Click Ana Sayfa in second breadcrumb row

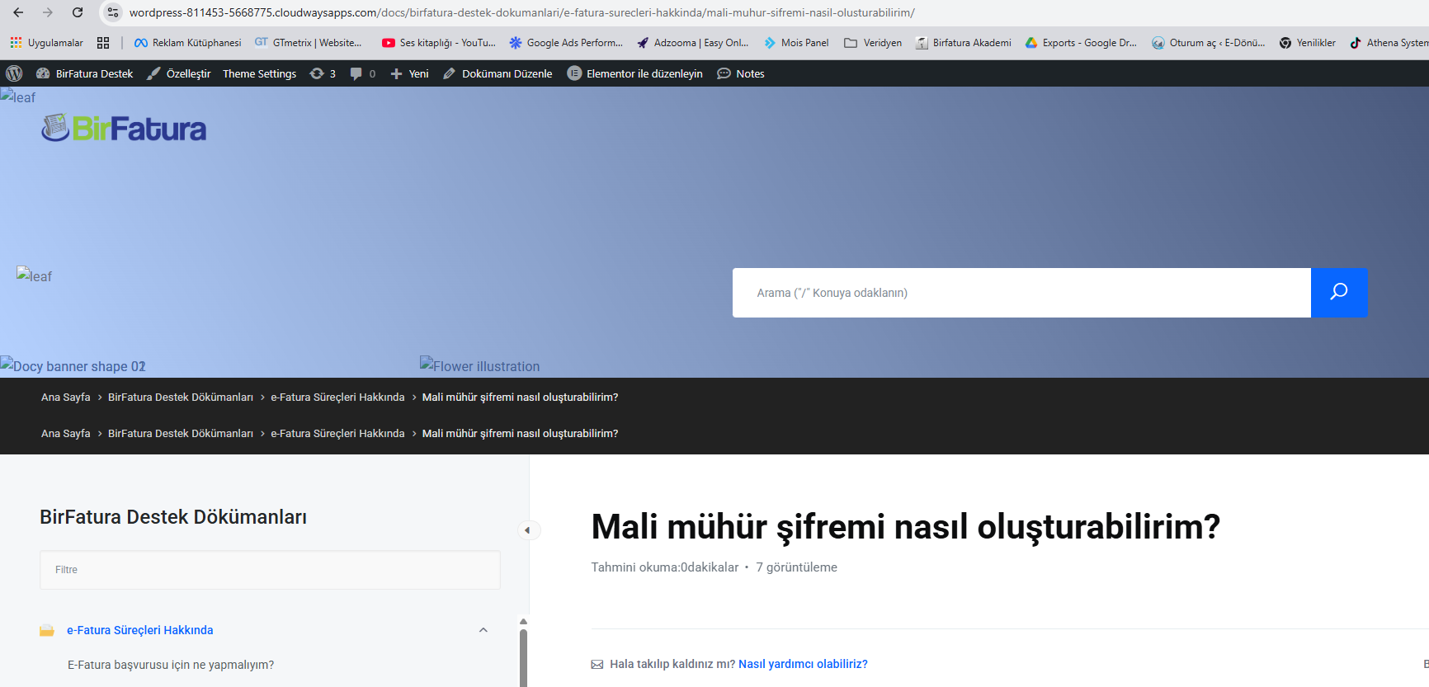coord(66,434)
